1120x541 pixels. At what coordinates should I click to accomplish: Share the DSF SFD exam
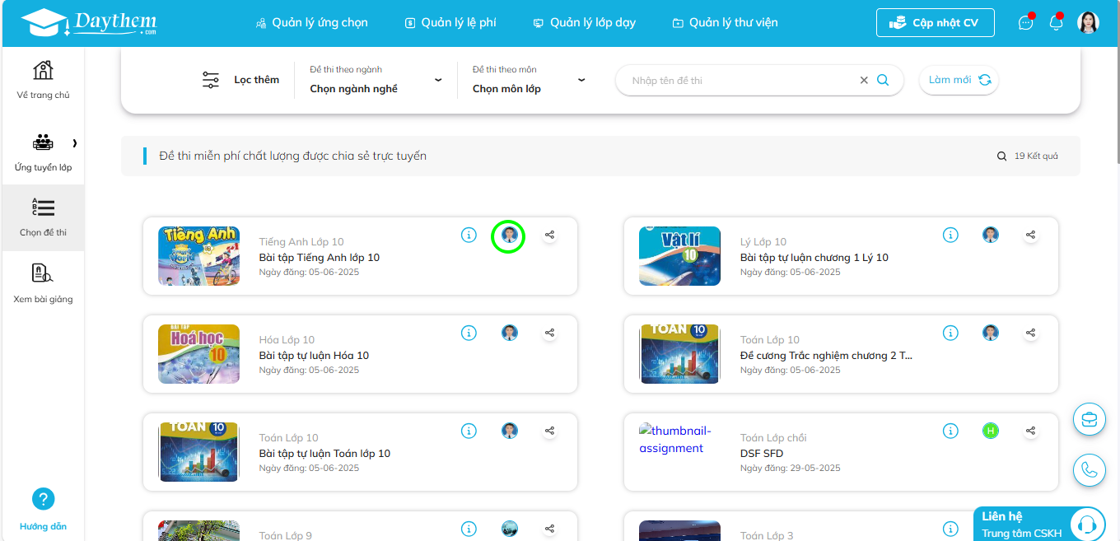[x=1030, y=431]
